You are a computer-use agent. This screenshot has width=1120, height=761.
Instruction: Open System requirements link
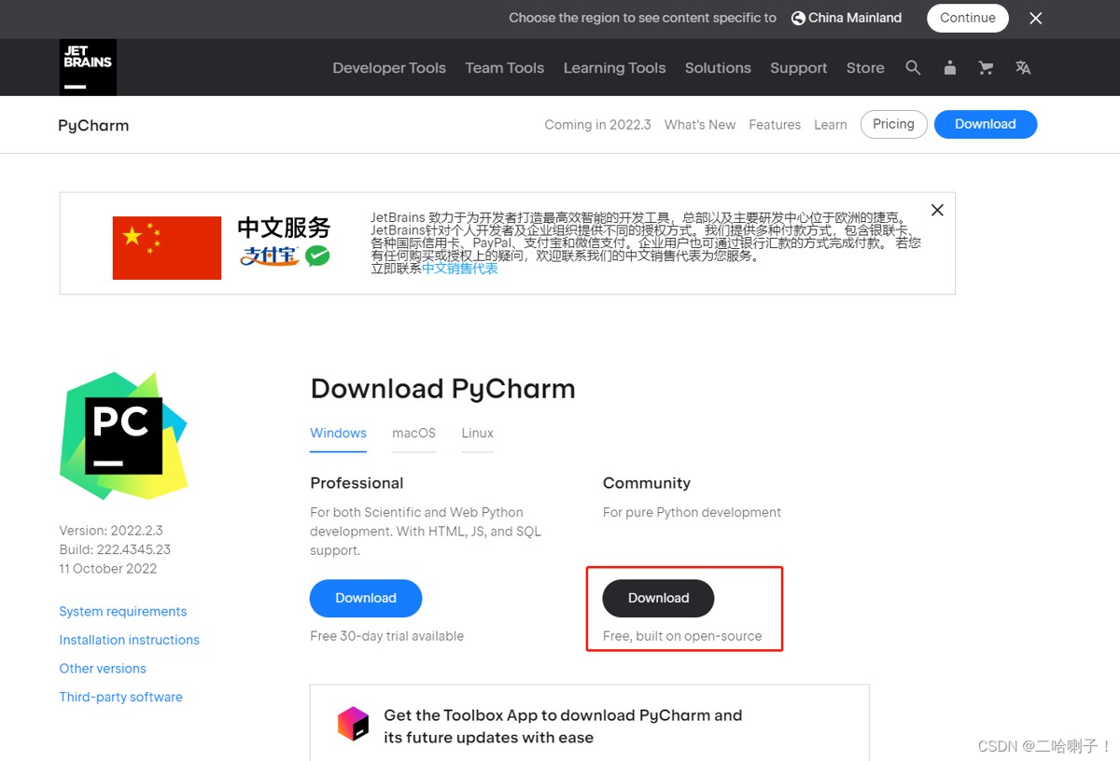tap(123, 612)
